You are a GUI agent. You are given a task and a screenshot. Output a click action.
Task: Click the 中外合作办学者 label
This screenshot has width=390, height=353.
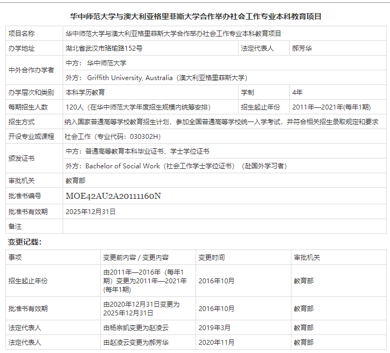click(31, 70)
